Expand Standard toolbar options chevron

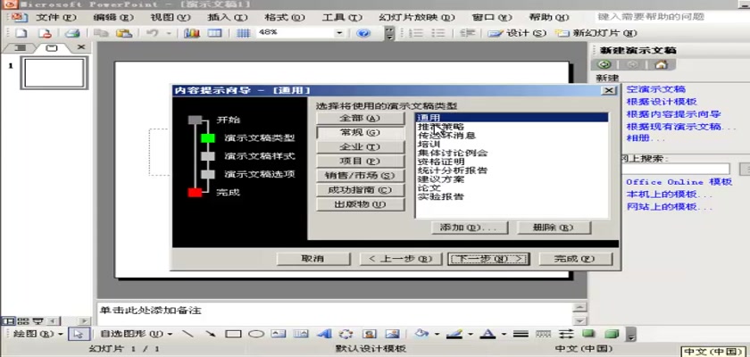(390, 33)
